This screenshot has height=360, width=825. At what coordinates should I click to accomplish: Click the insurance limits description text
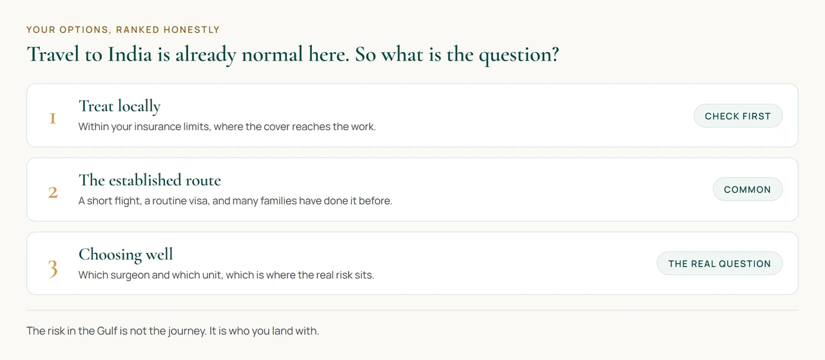coord(227,127)
